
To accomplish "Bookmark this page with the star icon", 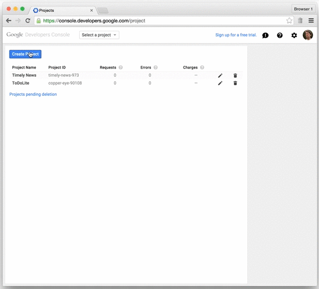I will (290, 20).
